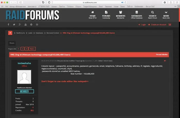The height and width of the screenshot is (118, 180).
Task: Go to the Forums Community tab
Action: 106,15
